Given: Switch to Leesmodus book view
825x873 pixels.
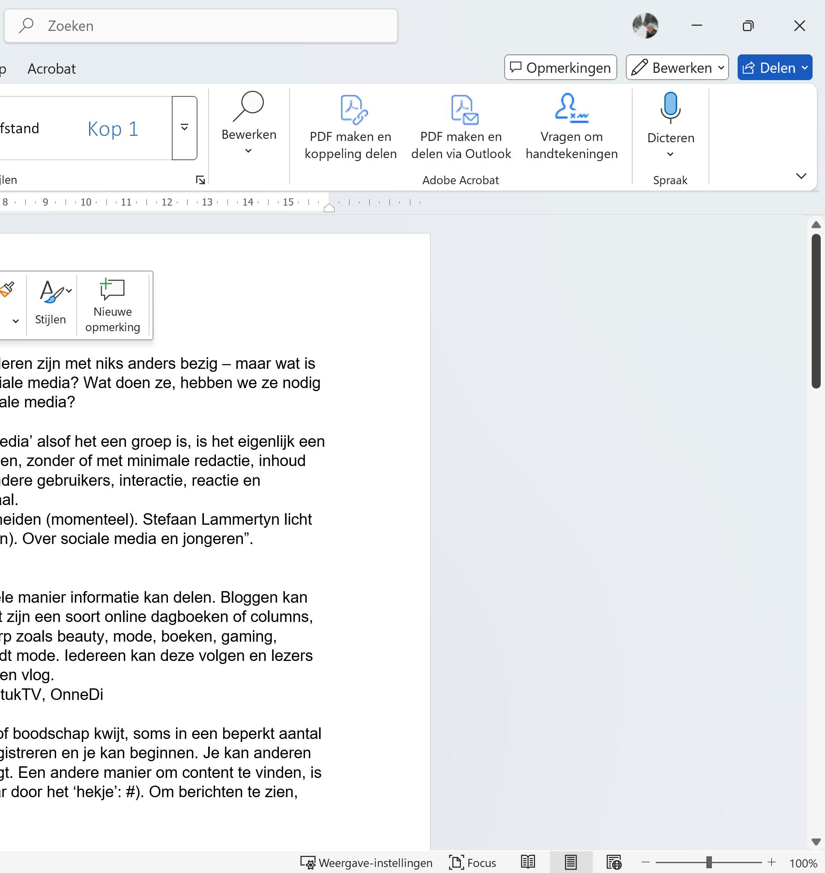Looking at the screenshot, I should click(x=527, y=862).
